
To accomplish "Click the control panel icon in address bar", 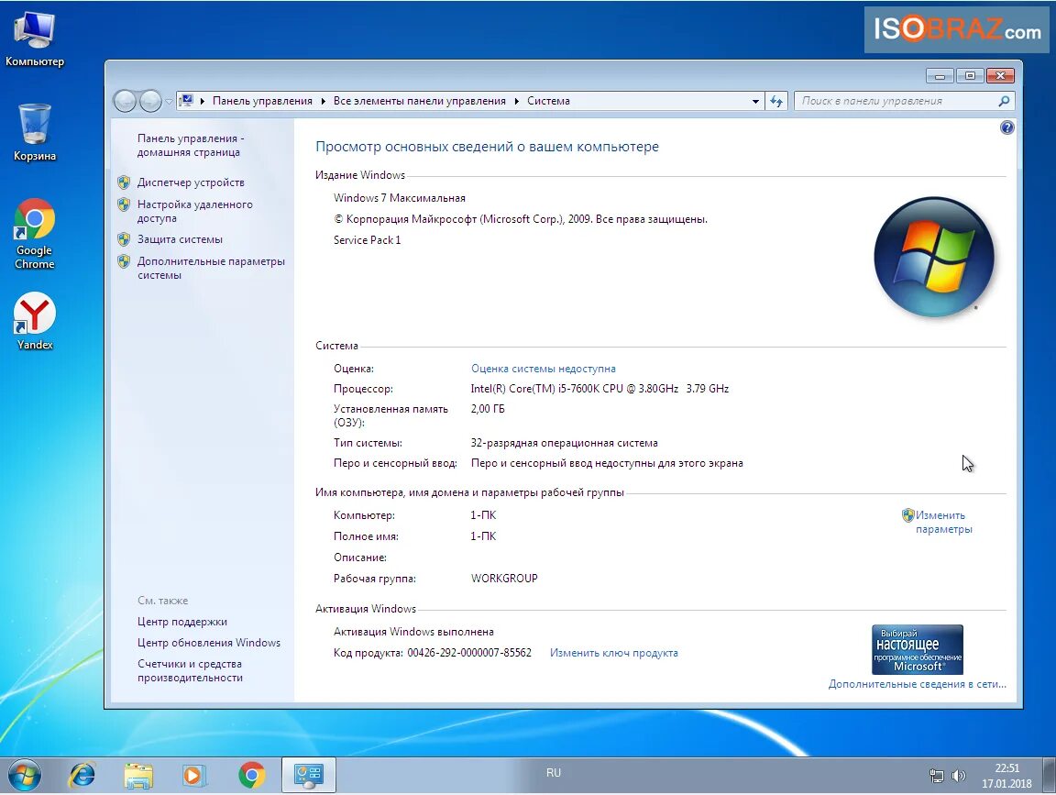I will click(187, 100).
